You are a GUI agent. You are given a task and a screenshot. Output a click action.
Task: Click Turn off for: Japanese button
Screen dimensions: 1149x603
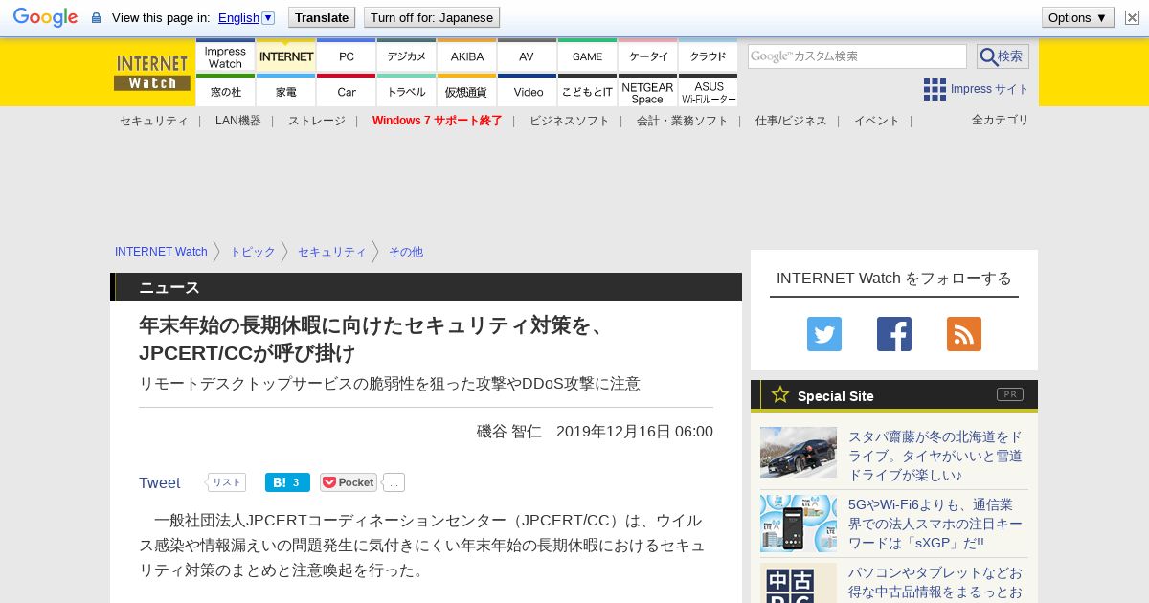click(x=432, y=17)
